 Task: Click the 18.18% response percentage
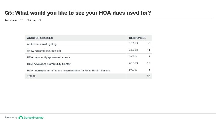click(x=133, y=44)
